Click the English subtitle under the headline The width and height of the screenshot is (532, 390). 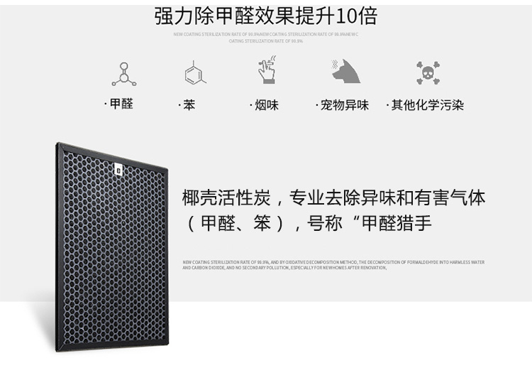click(266, 38)
